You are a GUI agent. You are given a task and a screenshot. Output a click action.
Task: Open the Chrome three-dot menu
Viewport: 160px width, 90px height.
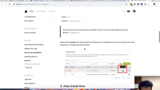(157, 4)
